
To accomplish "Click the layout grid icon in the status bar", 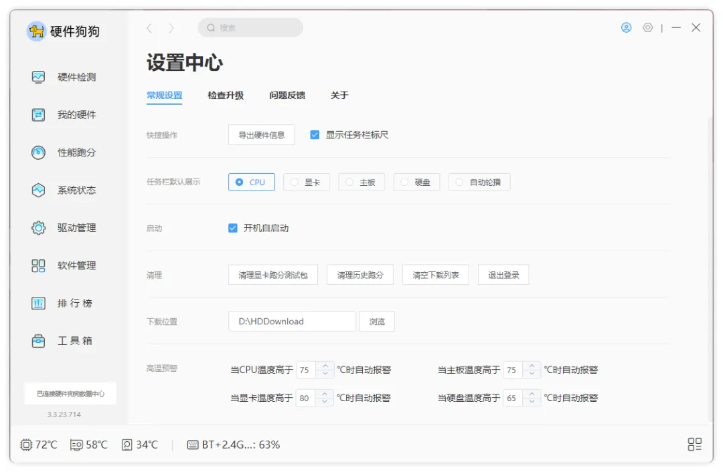I will pos(694,444).
